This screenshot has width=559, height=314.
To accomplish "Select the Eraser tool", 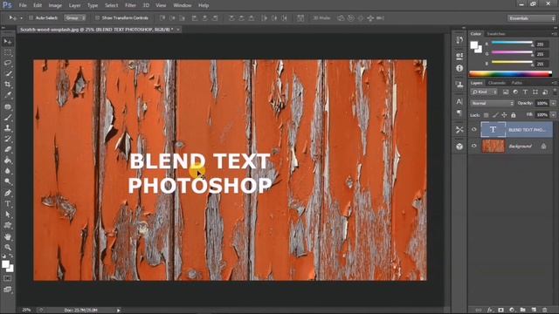I will pyautogui.click(x=8, y=149).
